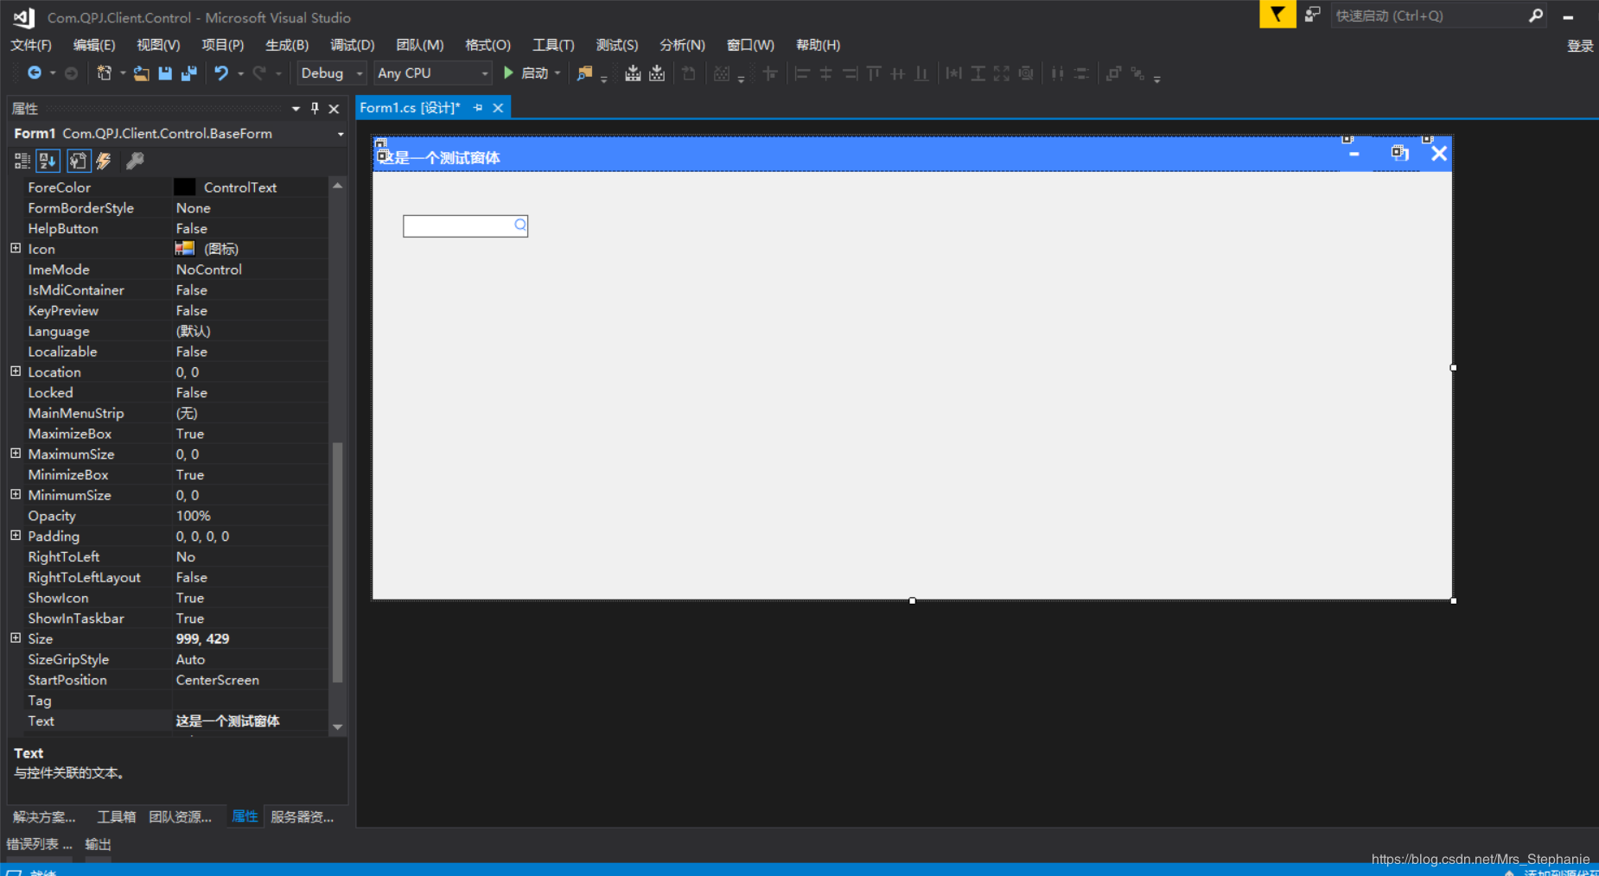Click the black ForeColor swatch
This screenshot has height=876, width=1599.
(x=184, y=187)
